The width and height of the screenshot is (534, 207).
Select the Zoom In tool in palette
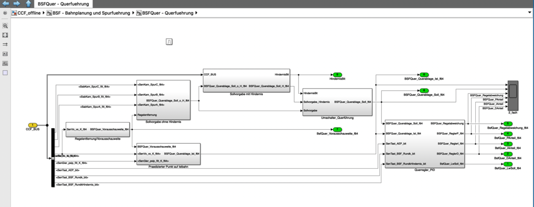tap(5, 26)
